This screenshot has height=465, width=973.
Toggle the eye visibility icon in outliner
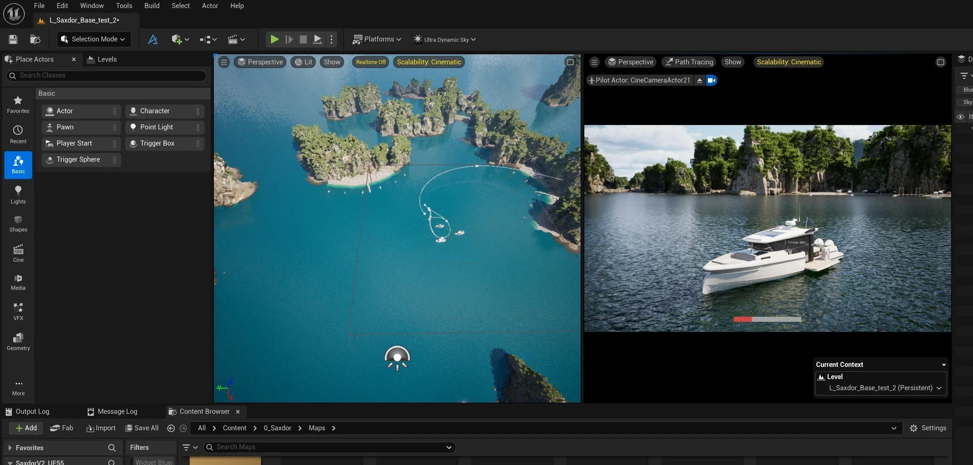(x=960, y=117)
